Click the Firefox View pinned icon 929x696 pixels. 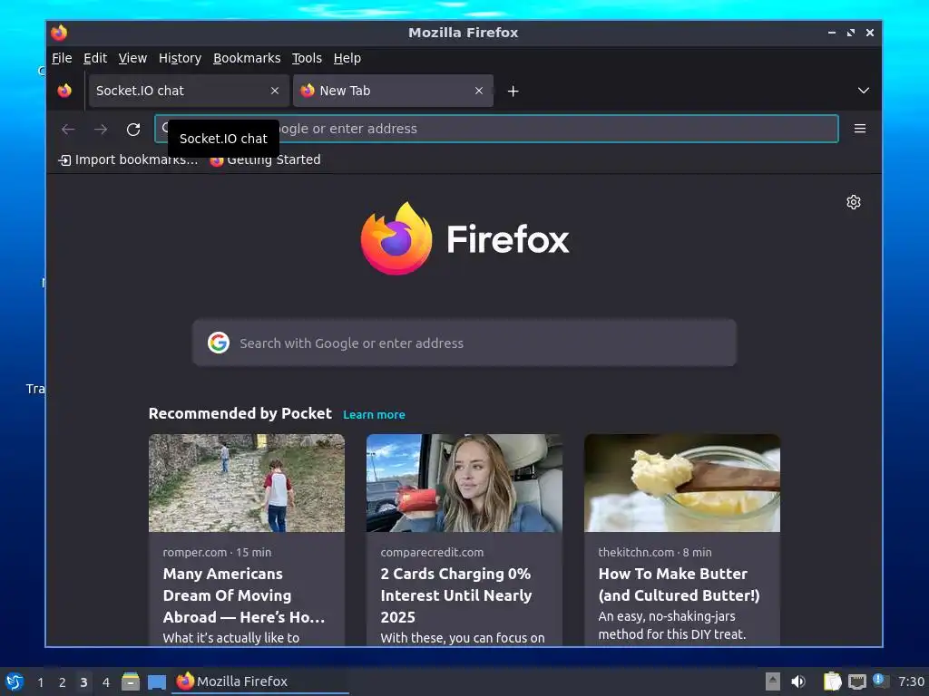point(64,91)
